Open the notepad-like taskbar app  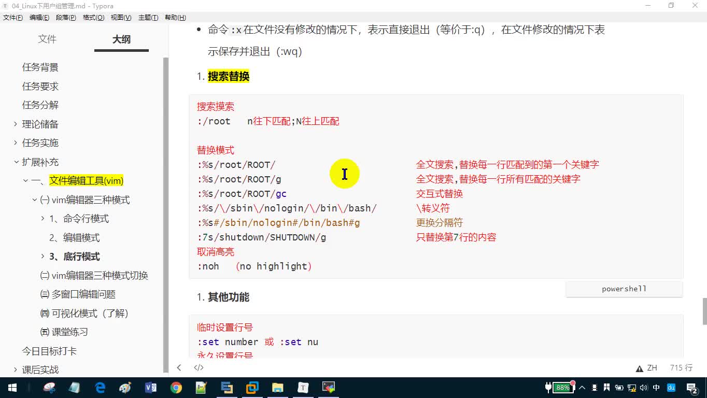tap(75, 388)
